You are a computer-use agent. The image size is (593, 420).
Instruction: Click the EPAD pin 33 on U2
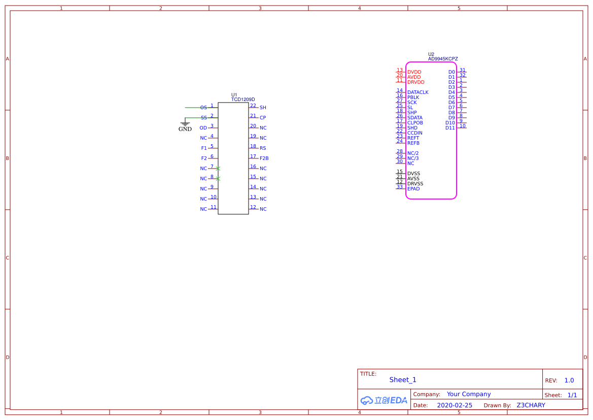point(401,188)
